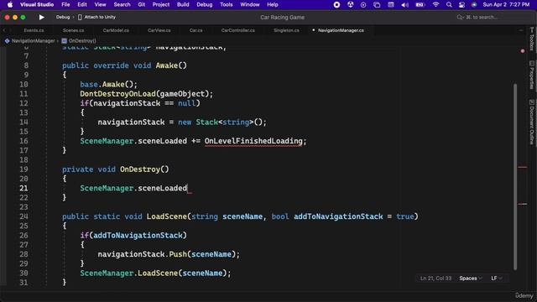Click line number 21 in the gutter
537x302 pixels.
coord(23,188)
